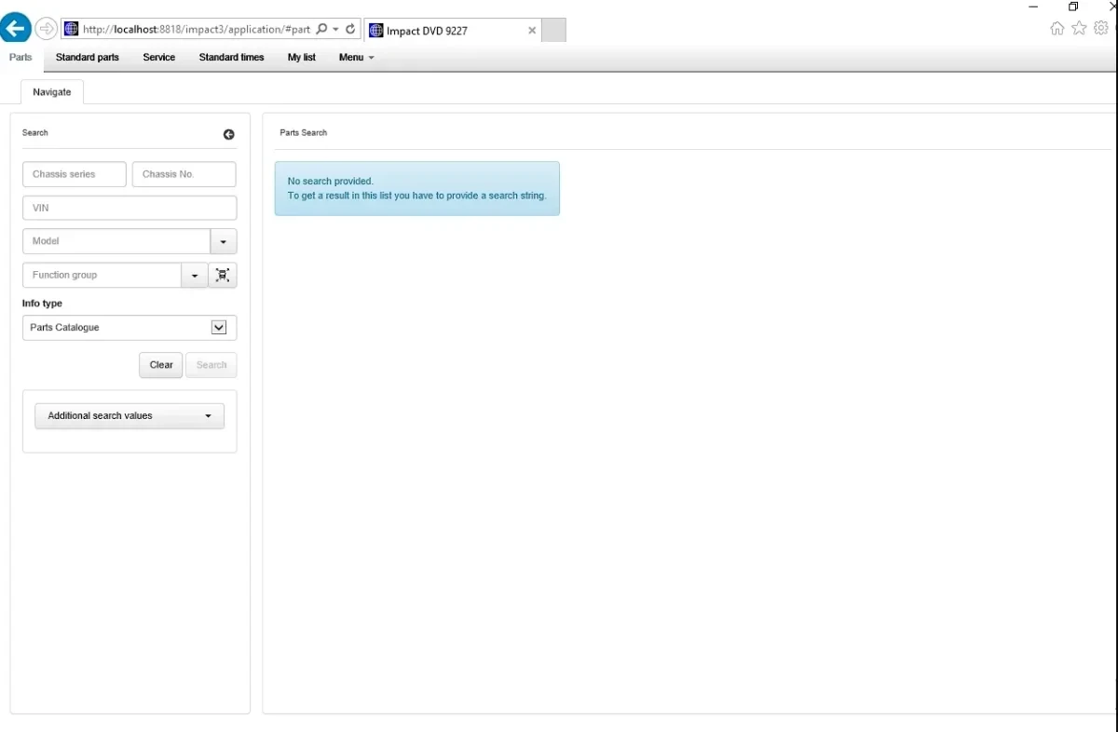Click the 'No search provided.' message text
The image size is (1118, 732).
pos(331,182)
